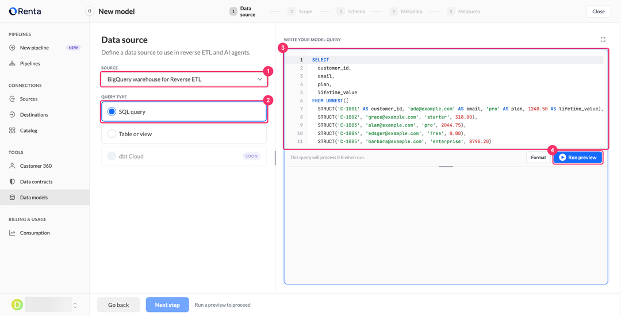Open New pipeline in the sidebar
Image resolution: width=621 pixels, height=316 pixels.
[45, 48]
